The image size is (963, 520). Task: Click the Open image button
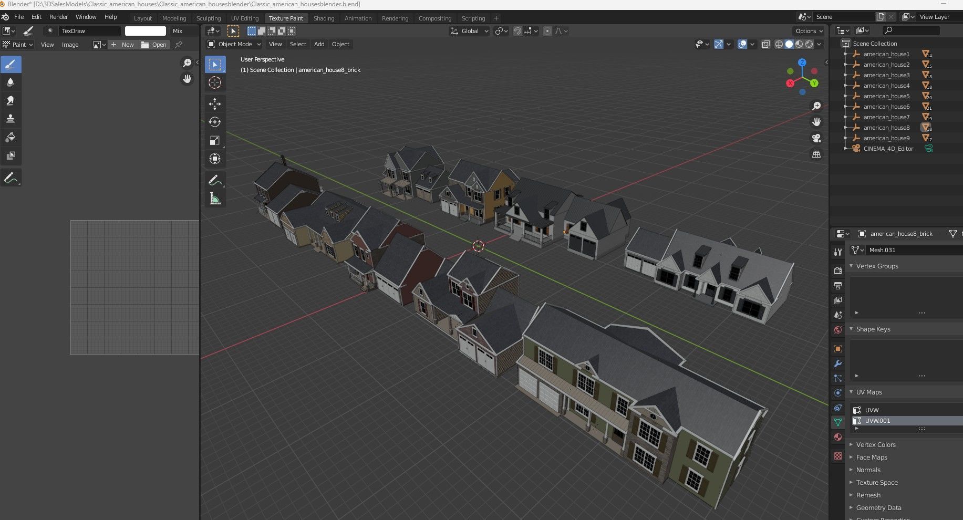pos(154,45)
